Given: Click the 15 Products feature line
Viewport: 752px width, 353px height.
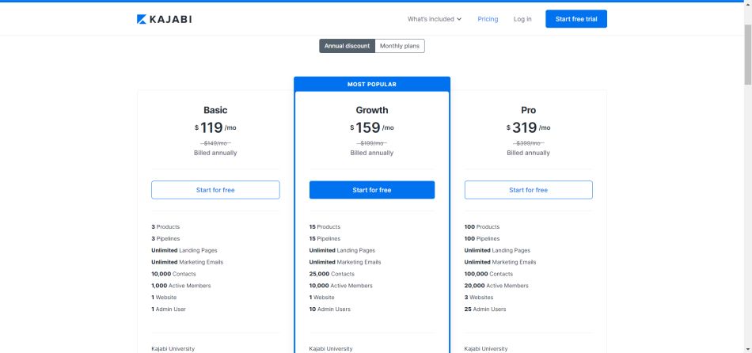Looking at the screenshot, I should pyautogui.click(x=325, y=227).
